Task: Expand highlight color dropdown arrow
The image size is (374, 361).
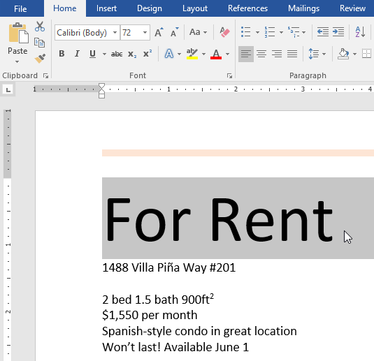Action: click(x=203, y=54)
